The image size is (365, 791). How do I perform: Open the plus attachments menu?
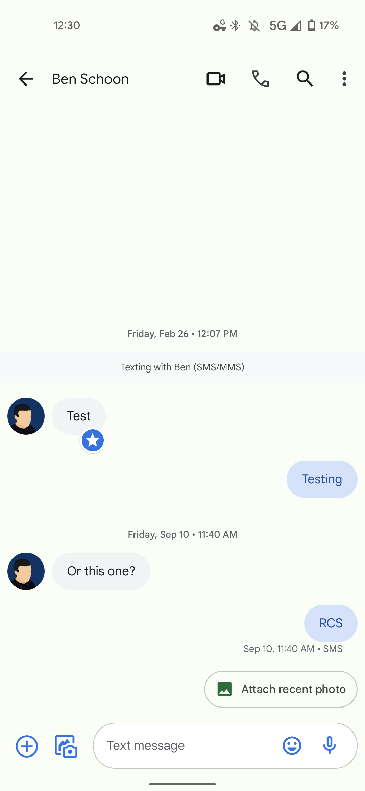tap(27, 746)
